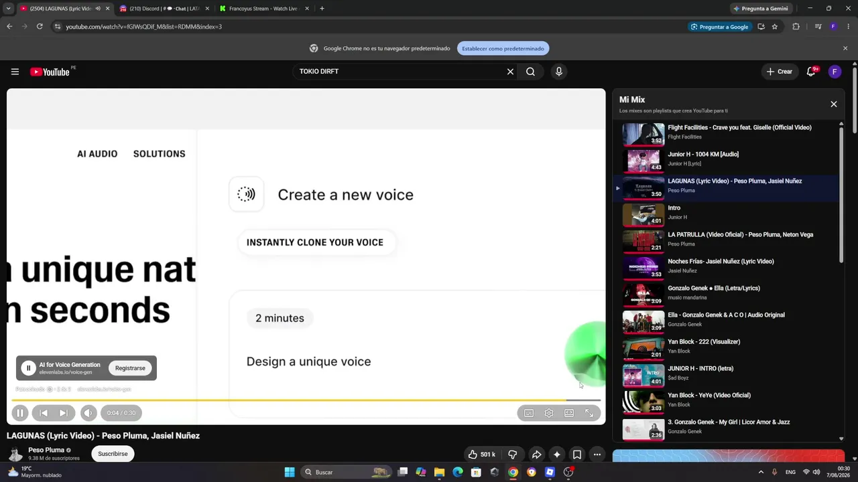The image size is (858, 482).
Task: Play Flight Facilities Crave You from the mix
Action: pos(727,134)
